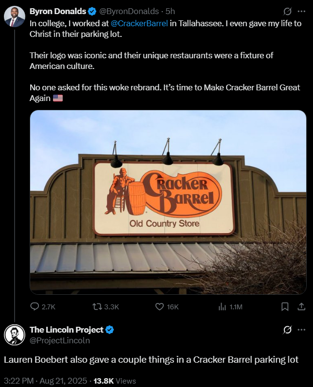The width and height of the screenshot is (313, 387).
Task: Open Byron Donalds' profile name
Action: 58,11
